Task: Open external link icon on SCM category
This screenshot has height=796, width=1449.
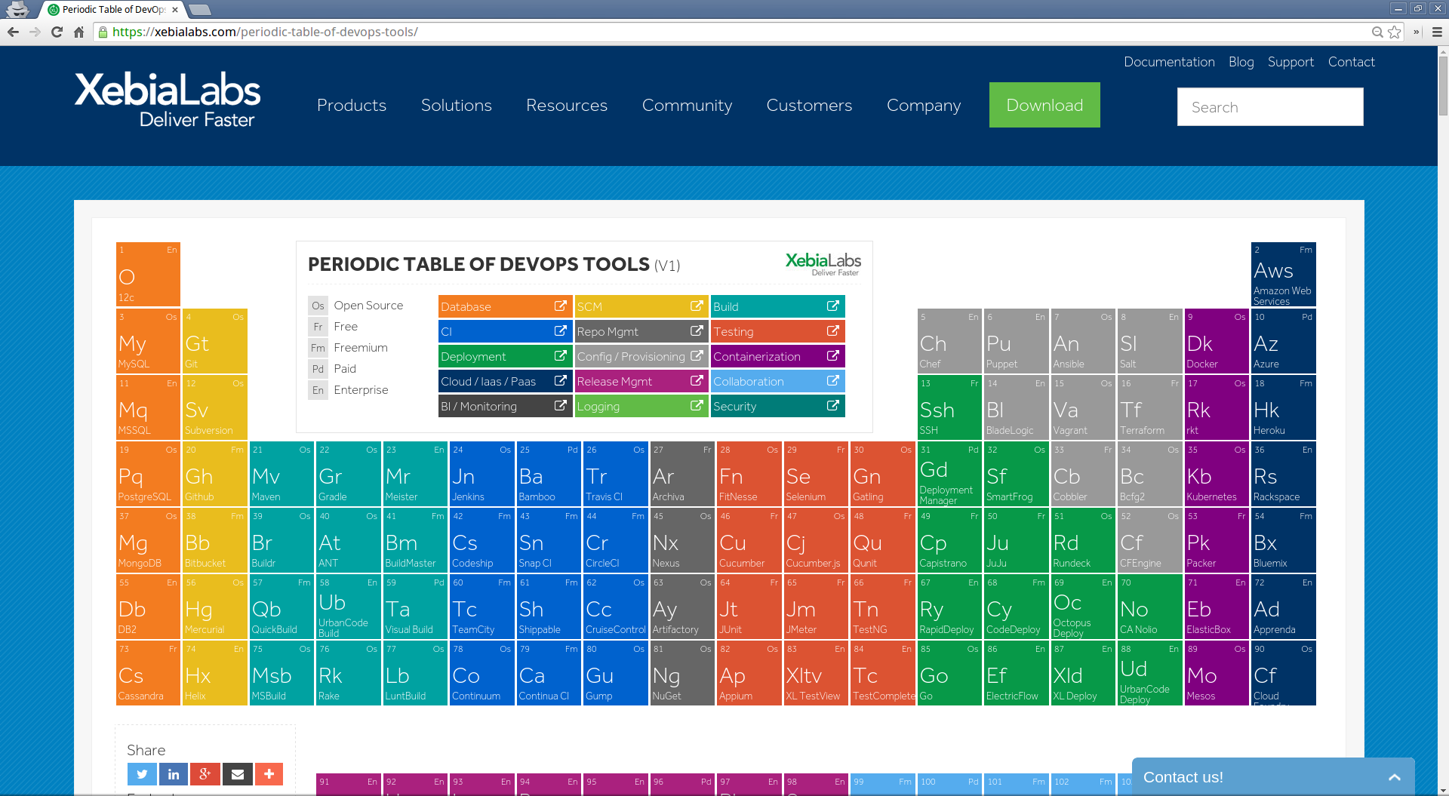Action: tap(697, 306)
